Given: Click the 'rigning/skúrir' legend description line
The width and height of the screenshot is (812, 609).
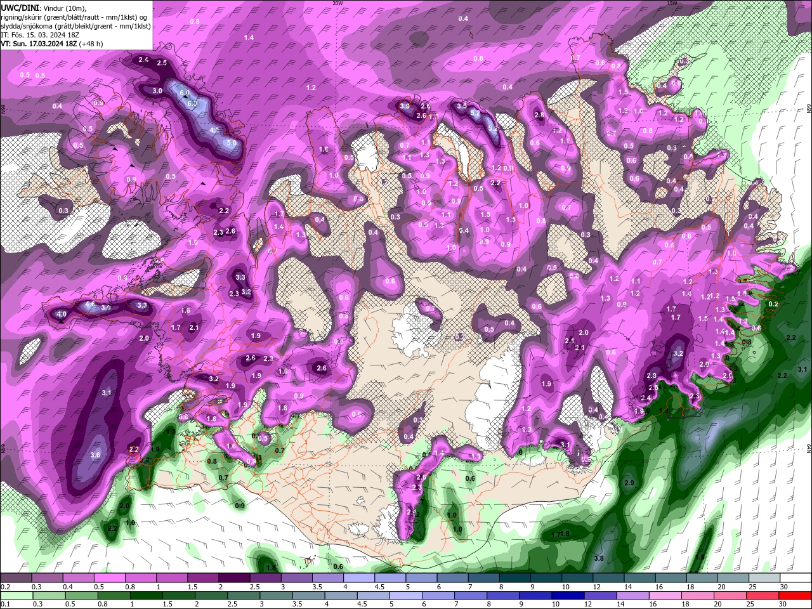Looking at the screenshot, I should point(74,17).
